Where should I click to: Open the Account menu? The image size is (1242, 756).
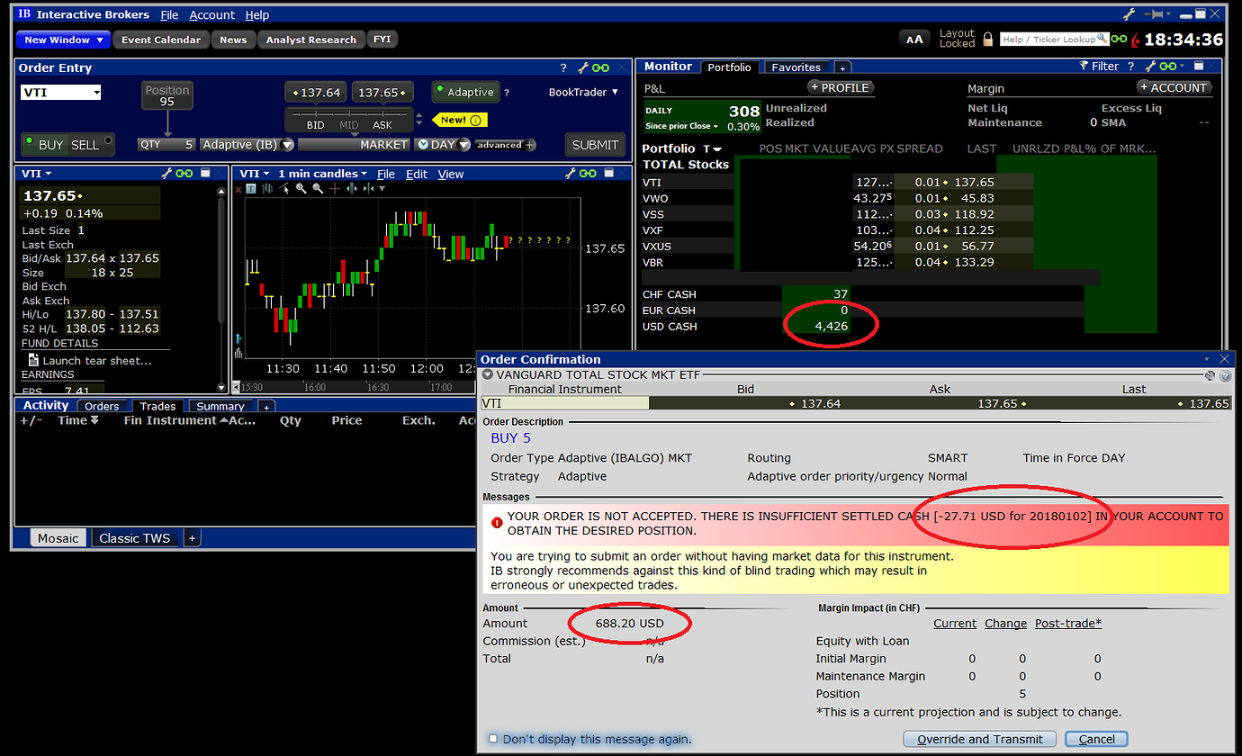pos(212,15)
